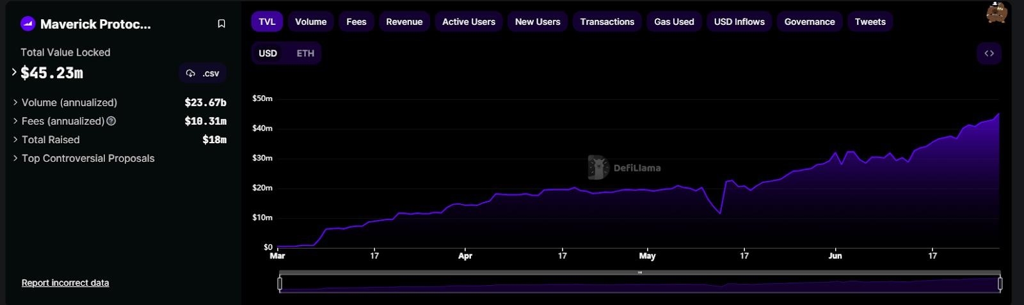Image resolution: width=1024 pixels, height=305 pixels.
Task: Toggle the Transactions chart metric
Action: point(607,22)
